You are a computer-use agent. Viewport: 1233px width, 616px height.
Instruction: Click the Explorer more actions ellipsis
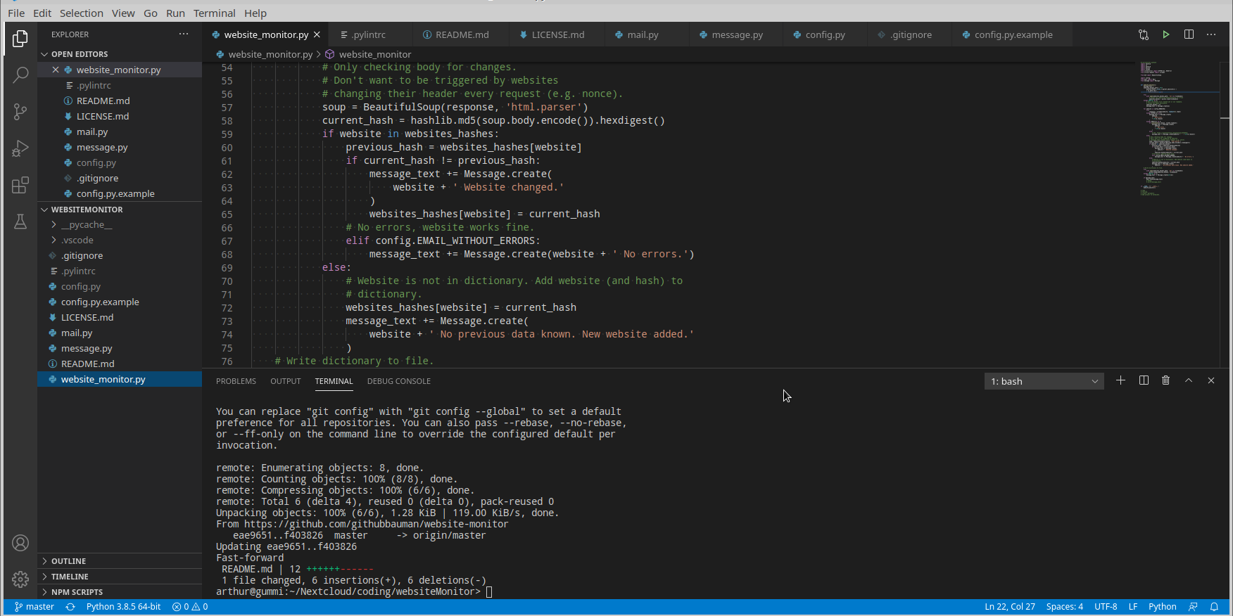point(184,34)
